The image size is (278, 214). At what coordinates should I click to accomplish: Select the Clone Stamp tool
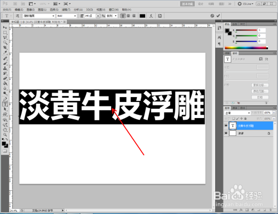point(5,68)
